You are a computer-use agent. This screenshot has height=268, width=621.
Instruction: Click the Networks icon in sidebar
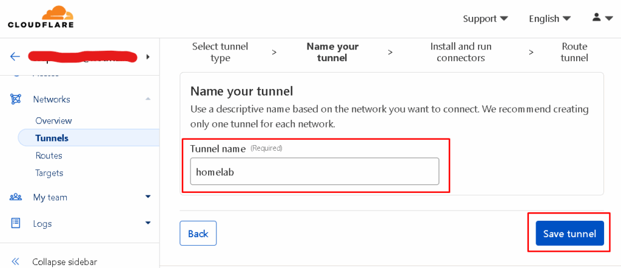tap(15, 99)
